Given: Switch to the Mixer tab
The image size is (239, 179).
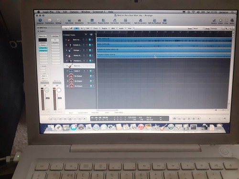Looking at the screenshot, I should [71, 113].
